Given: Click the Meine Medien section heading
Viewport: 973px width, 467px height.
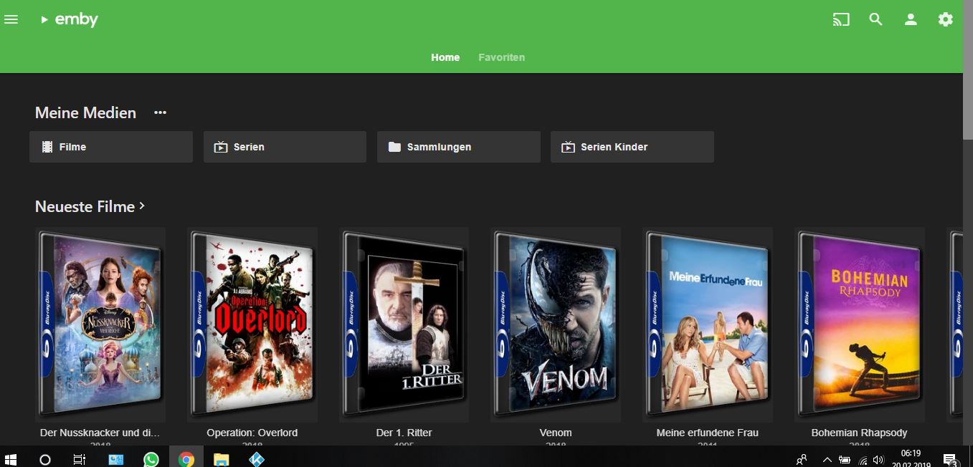Looking at the screenshot, I should (x=85, y=112).
